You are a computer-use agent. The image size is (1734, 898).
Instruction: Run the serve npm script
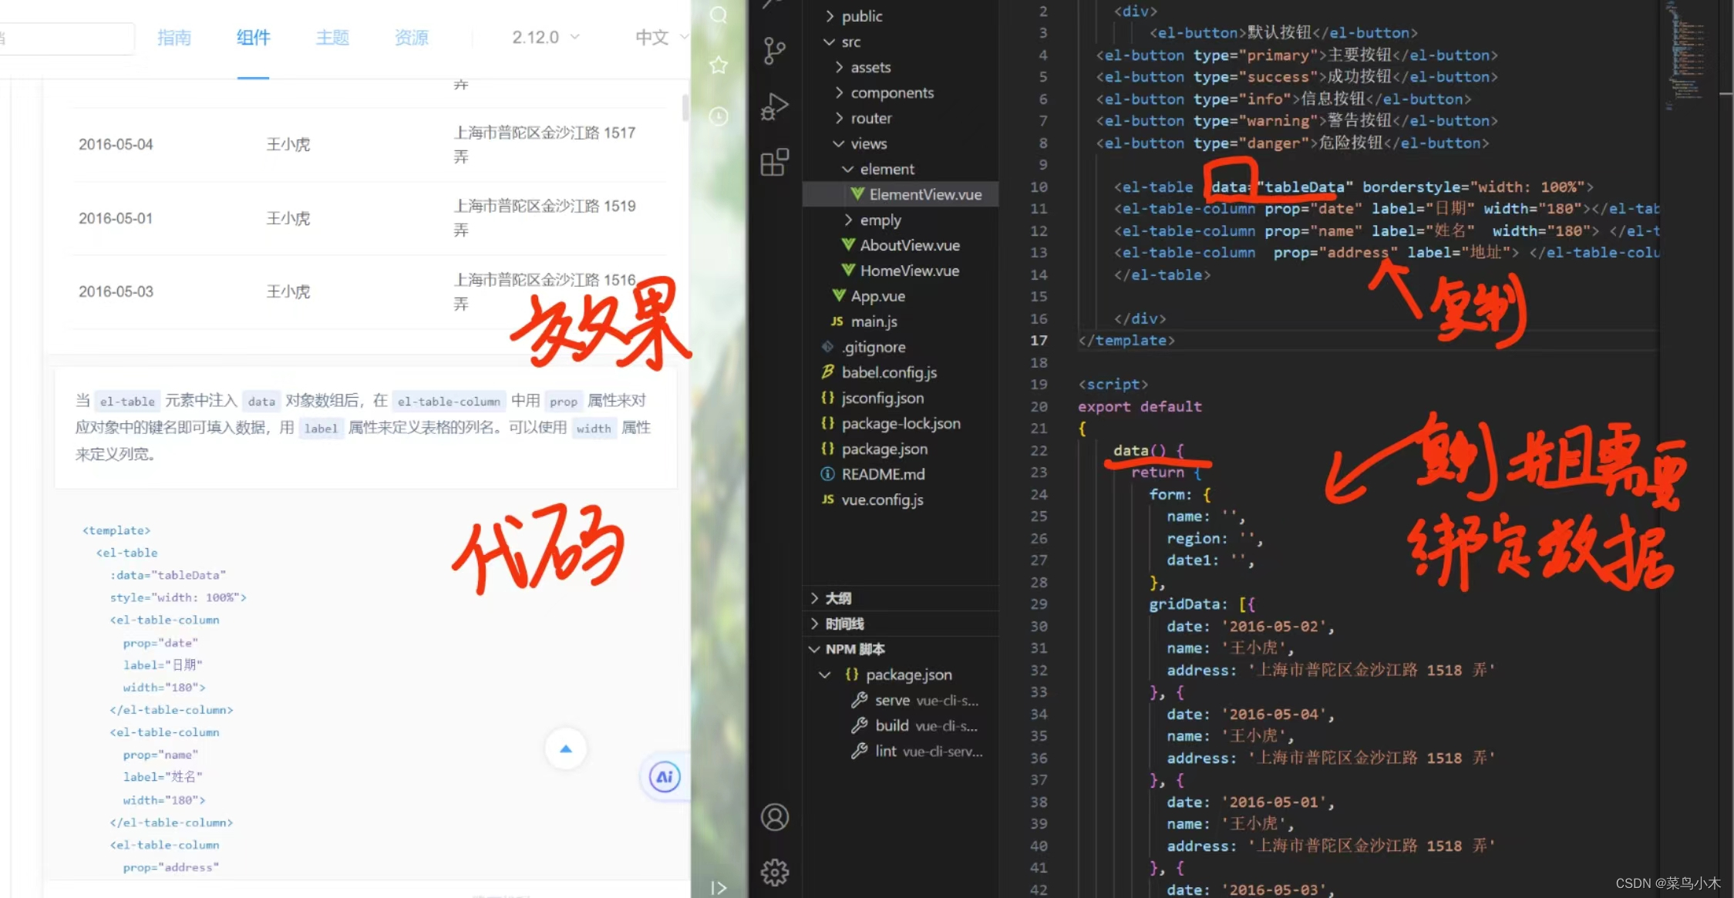(x=892, y=700)
